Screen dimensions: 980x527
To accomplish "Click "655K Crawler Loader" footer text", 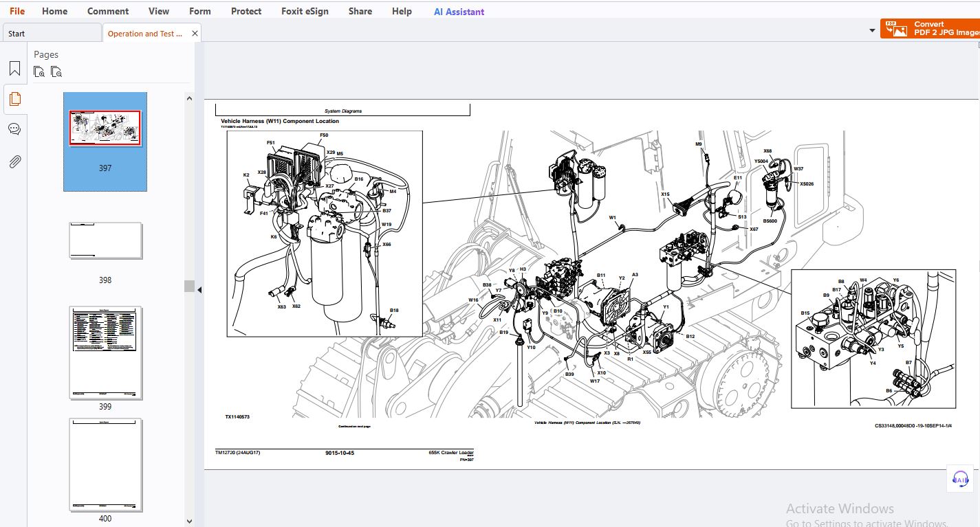I will click(451, 453).
